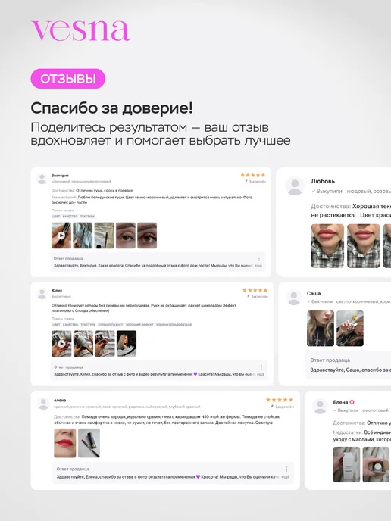Viewport: 391px width, 521px height.
Task: Open the red lips photo in елена's review
Action: point(65,443)
